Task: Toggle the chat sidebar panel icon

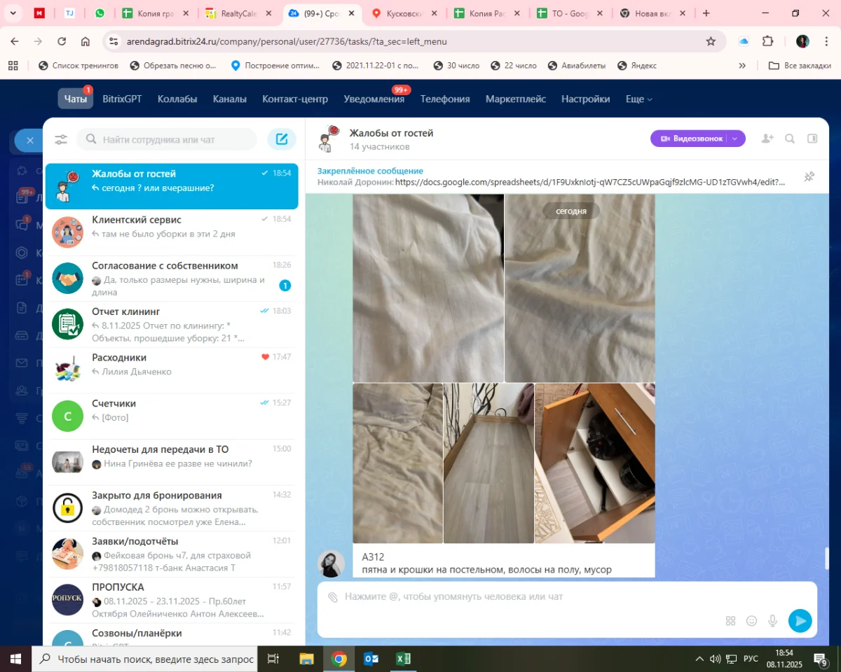Action: (x=812, y=139)
